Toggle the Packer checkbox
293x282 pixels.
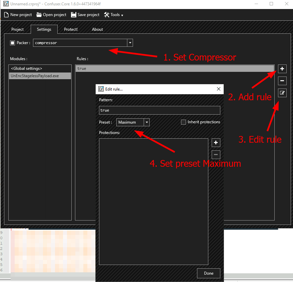coord(13,43)
